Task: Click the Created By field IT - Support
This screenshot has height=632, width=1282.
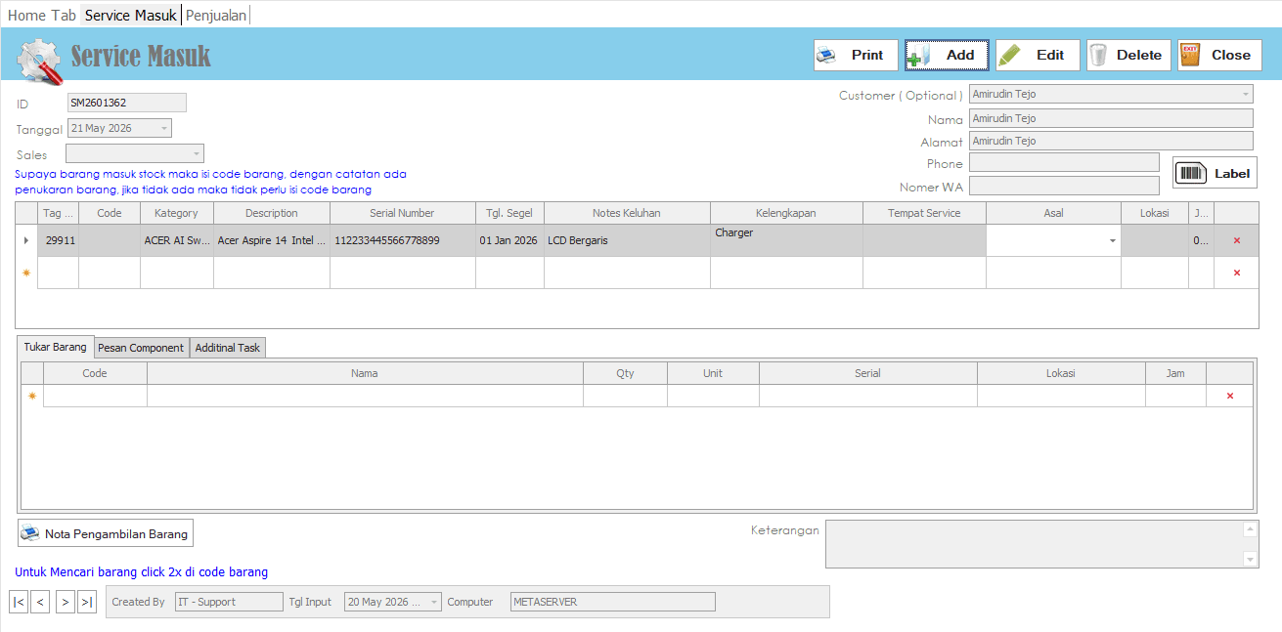Action: point(229,602)
